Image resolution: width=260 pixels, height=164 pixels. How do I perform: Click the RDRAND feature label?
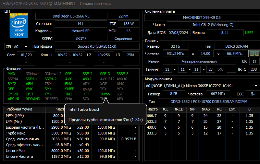click(33, 99)
